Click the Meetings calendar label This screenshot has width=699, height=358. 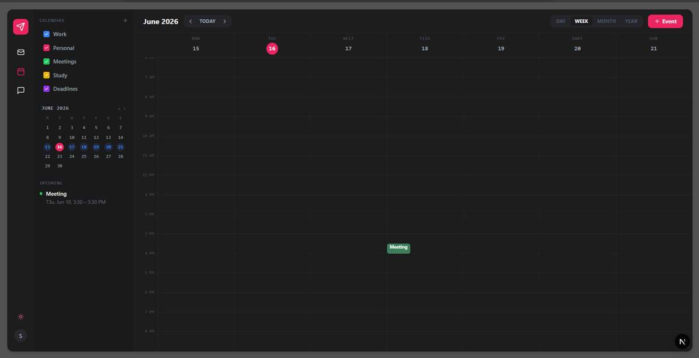65,62
